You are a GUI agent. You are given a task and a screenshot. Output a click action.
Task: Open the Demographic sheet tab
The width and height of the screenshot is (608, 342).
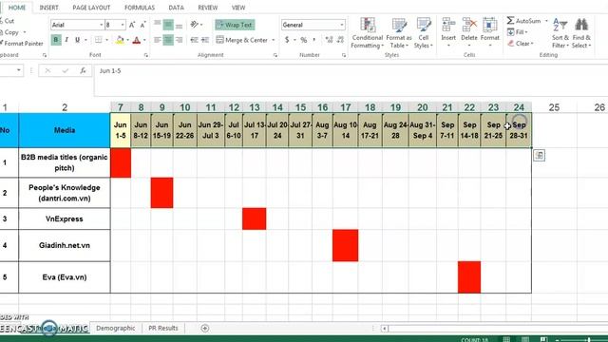coord(116,328)
